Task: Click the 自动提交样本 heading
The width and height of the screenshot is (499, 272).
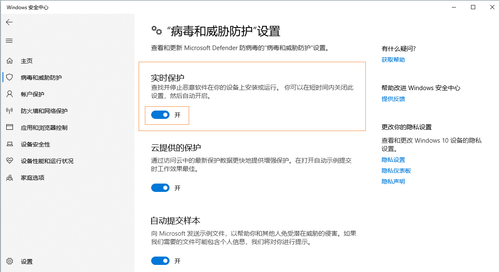Action: point(175,221)
